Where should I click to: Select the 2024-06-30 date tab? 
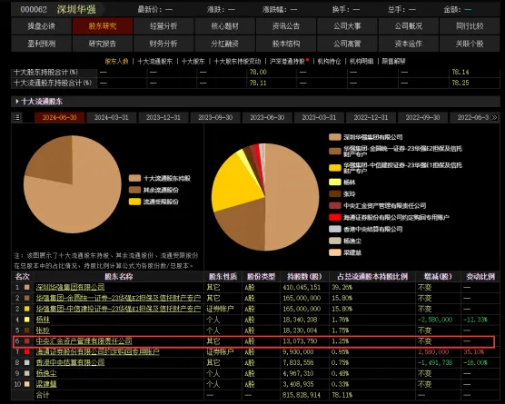pos(60,117)
